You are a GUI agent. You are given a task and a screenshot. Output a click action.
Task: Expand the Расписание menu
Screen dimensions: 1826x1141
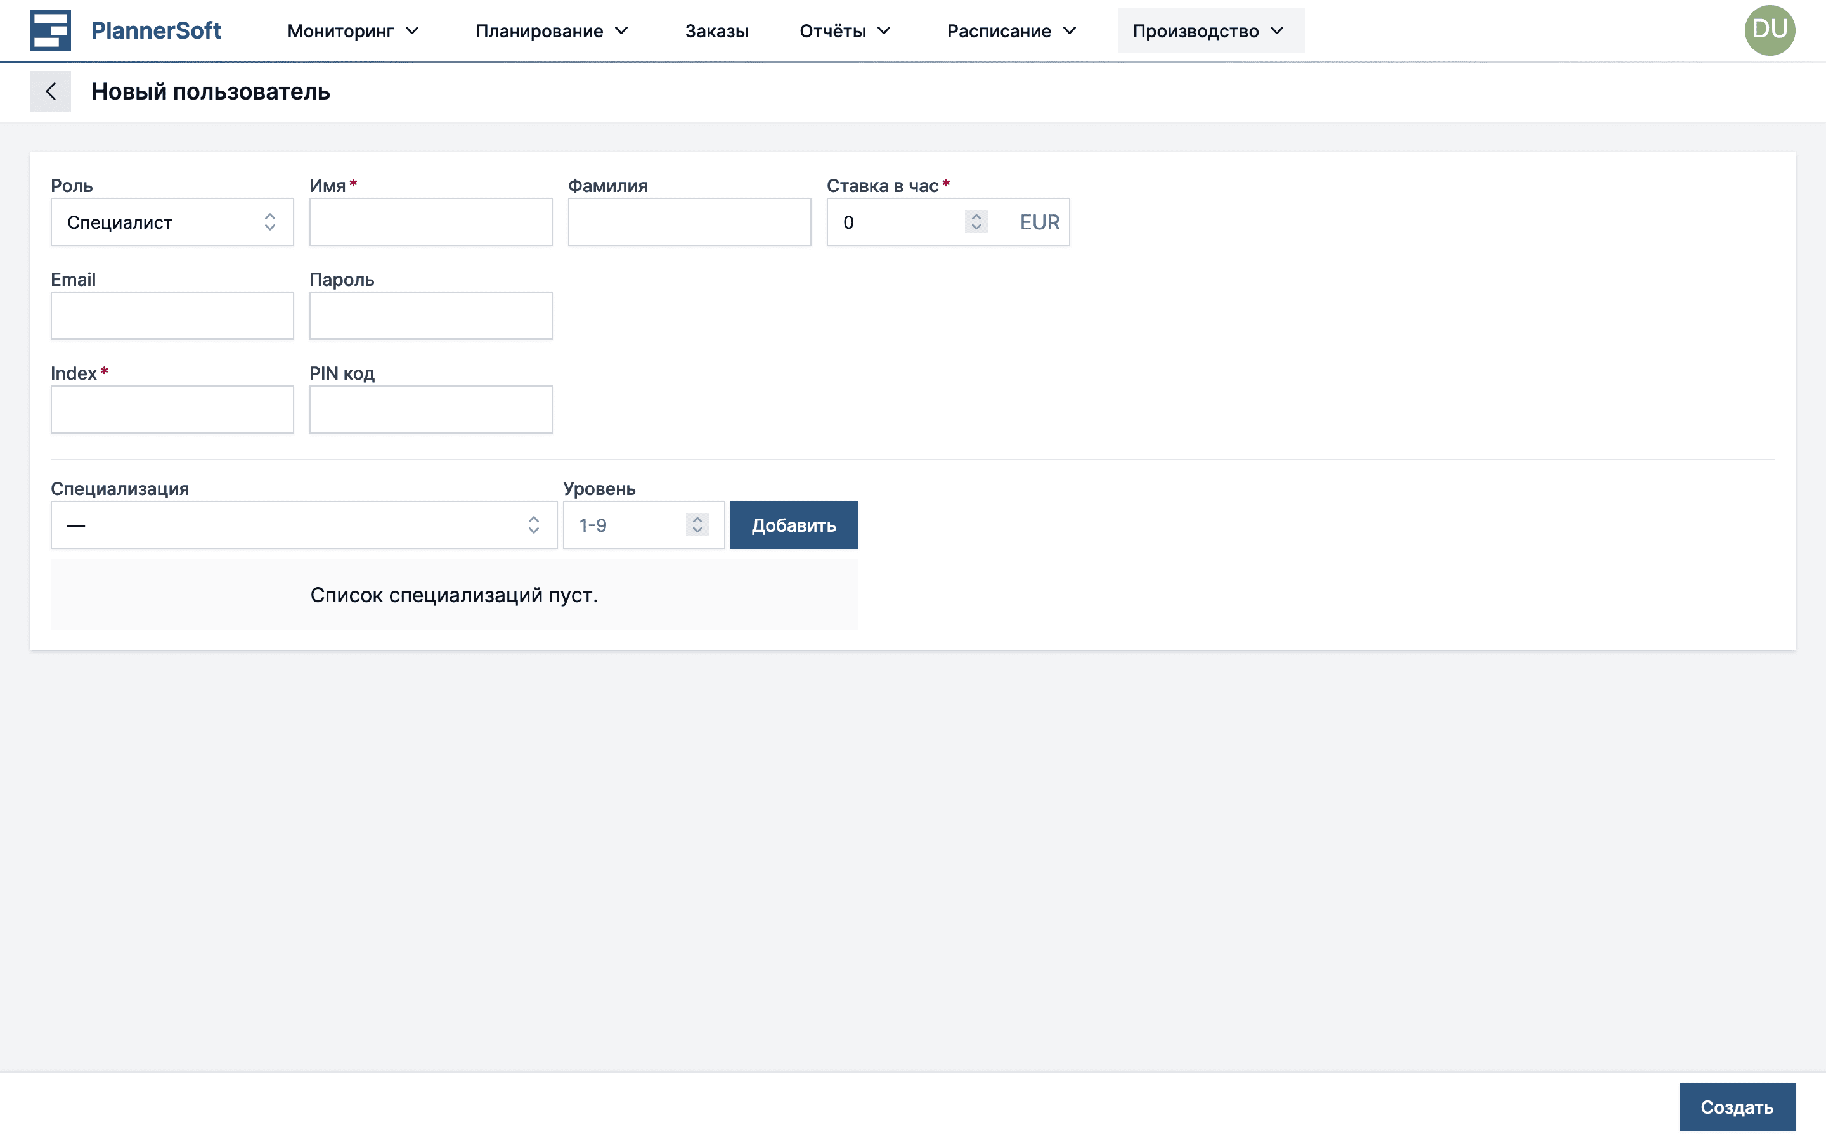pyautogui.click(x=1011, y=31)
